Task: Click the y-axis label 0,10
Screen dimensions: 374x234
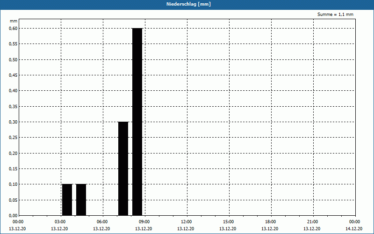Action: pos(13,184)
